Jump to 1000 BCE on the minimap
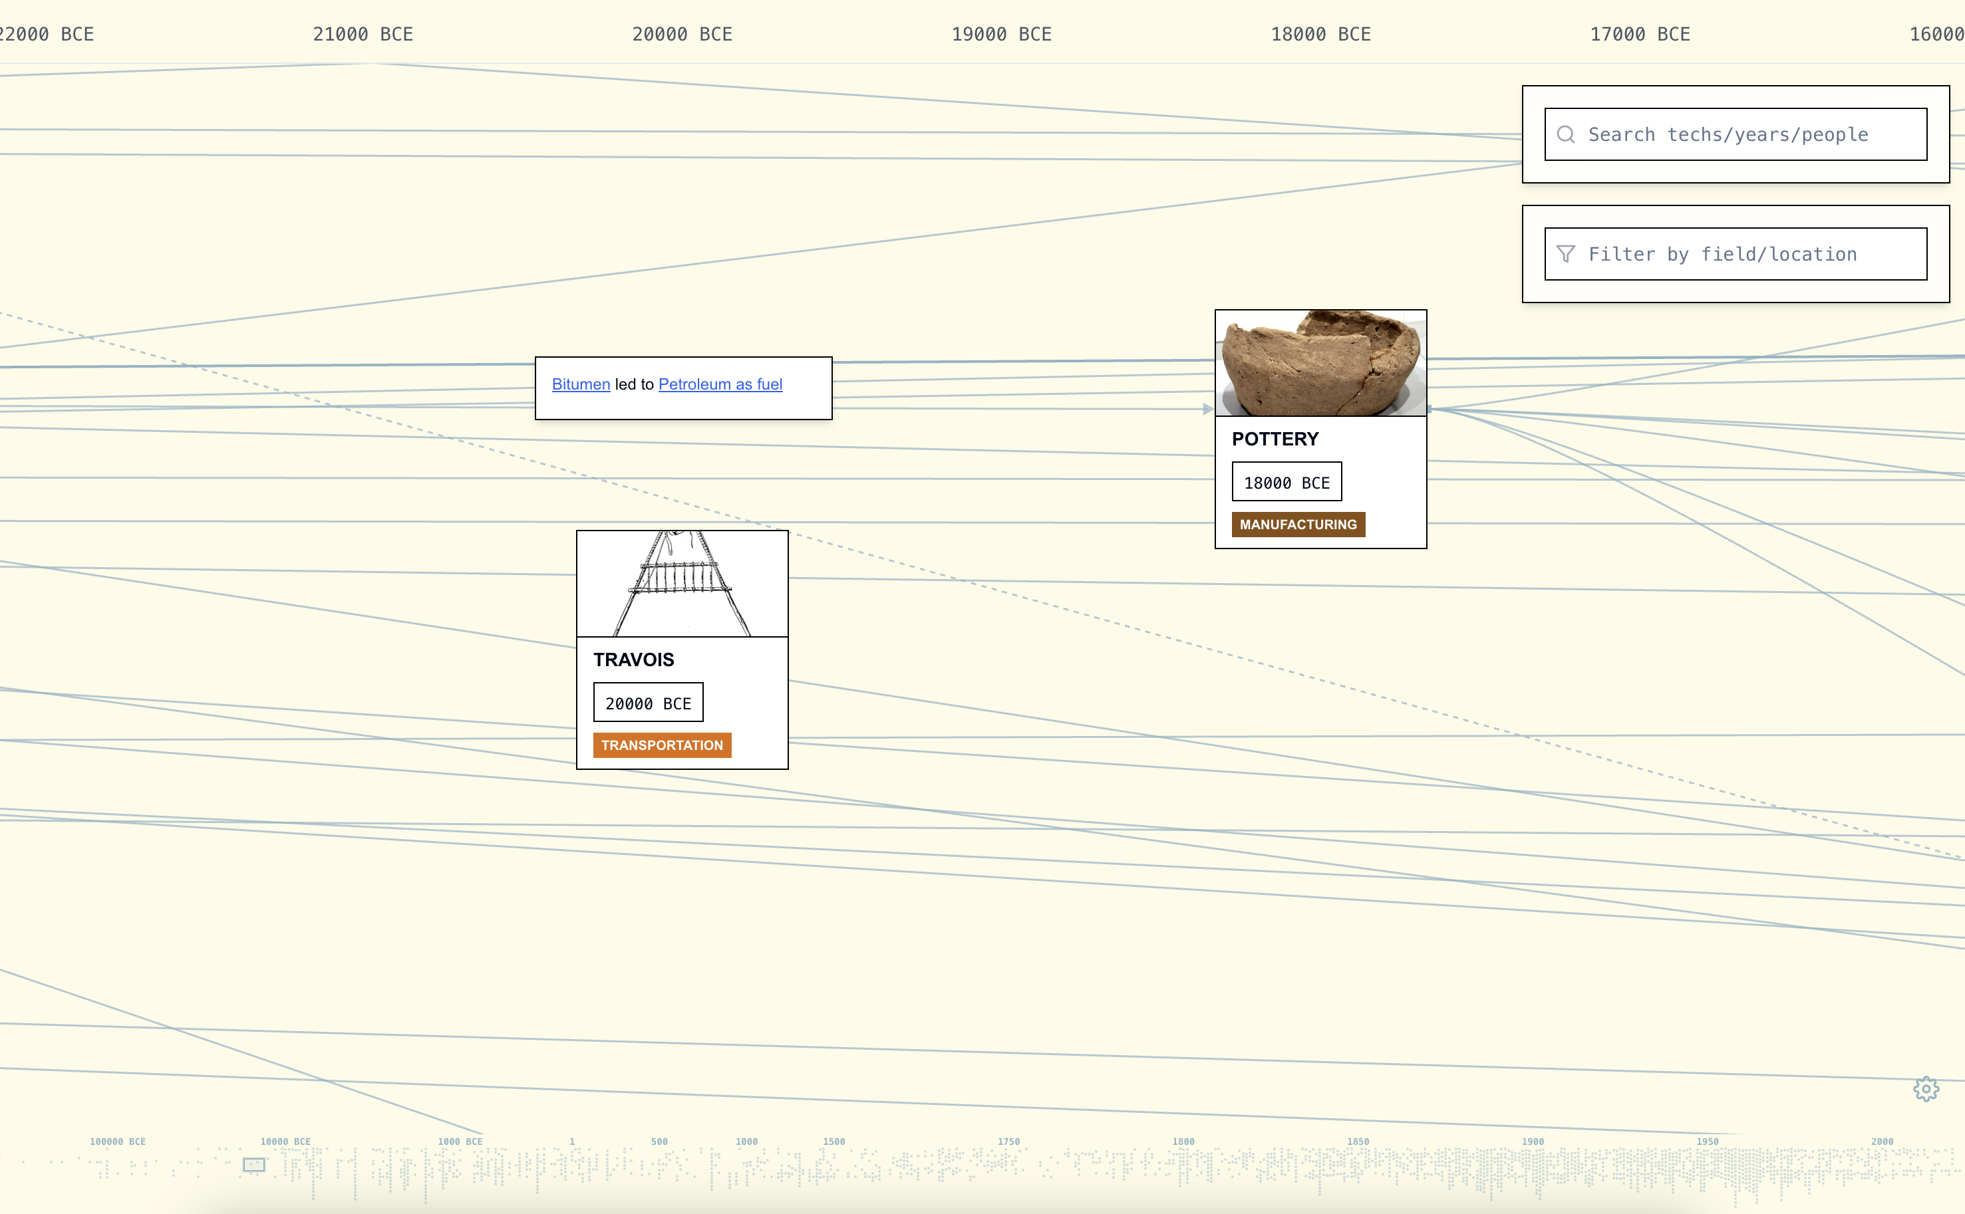The image size is (1965, 1214). [460, 1141]
